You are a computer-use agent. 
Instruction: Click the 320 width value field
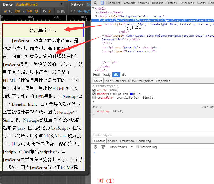coord(17,11)
